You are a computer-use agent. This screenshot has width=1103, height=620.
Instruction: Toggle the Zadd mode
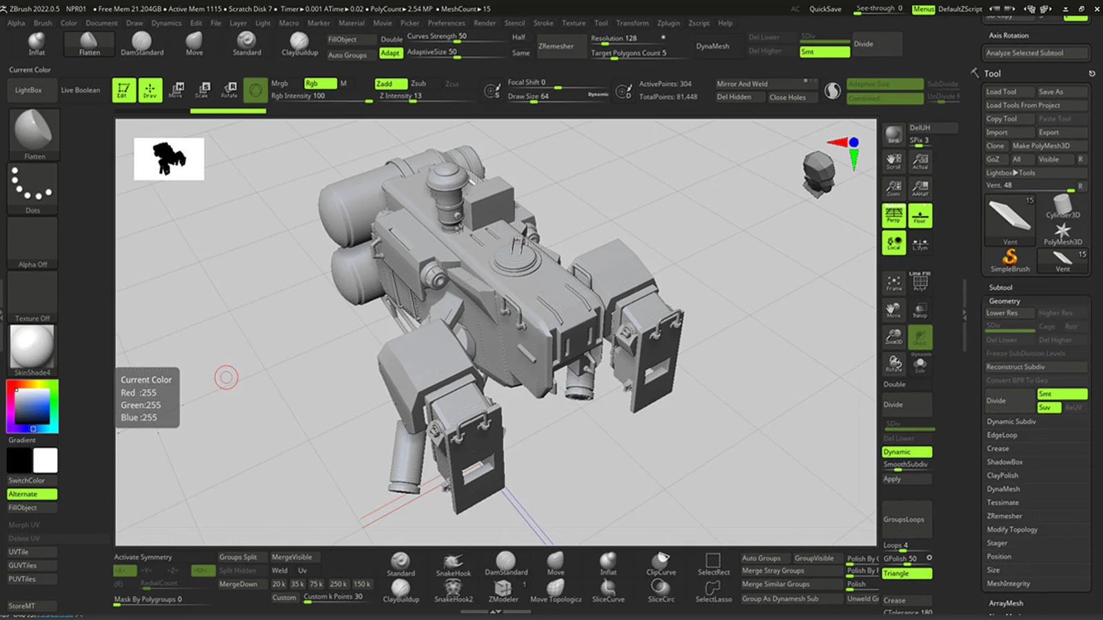[389, 83]
